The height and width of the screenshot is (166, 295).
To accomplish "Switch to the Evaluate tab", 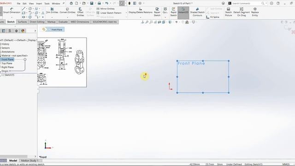I will coord(63,22).
